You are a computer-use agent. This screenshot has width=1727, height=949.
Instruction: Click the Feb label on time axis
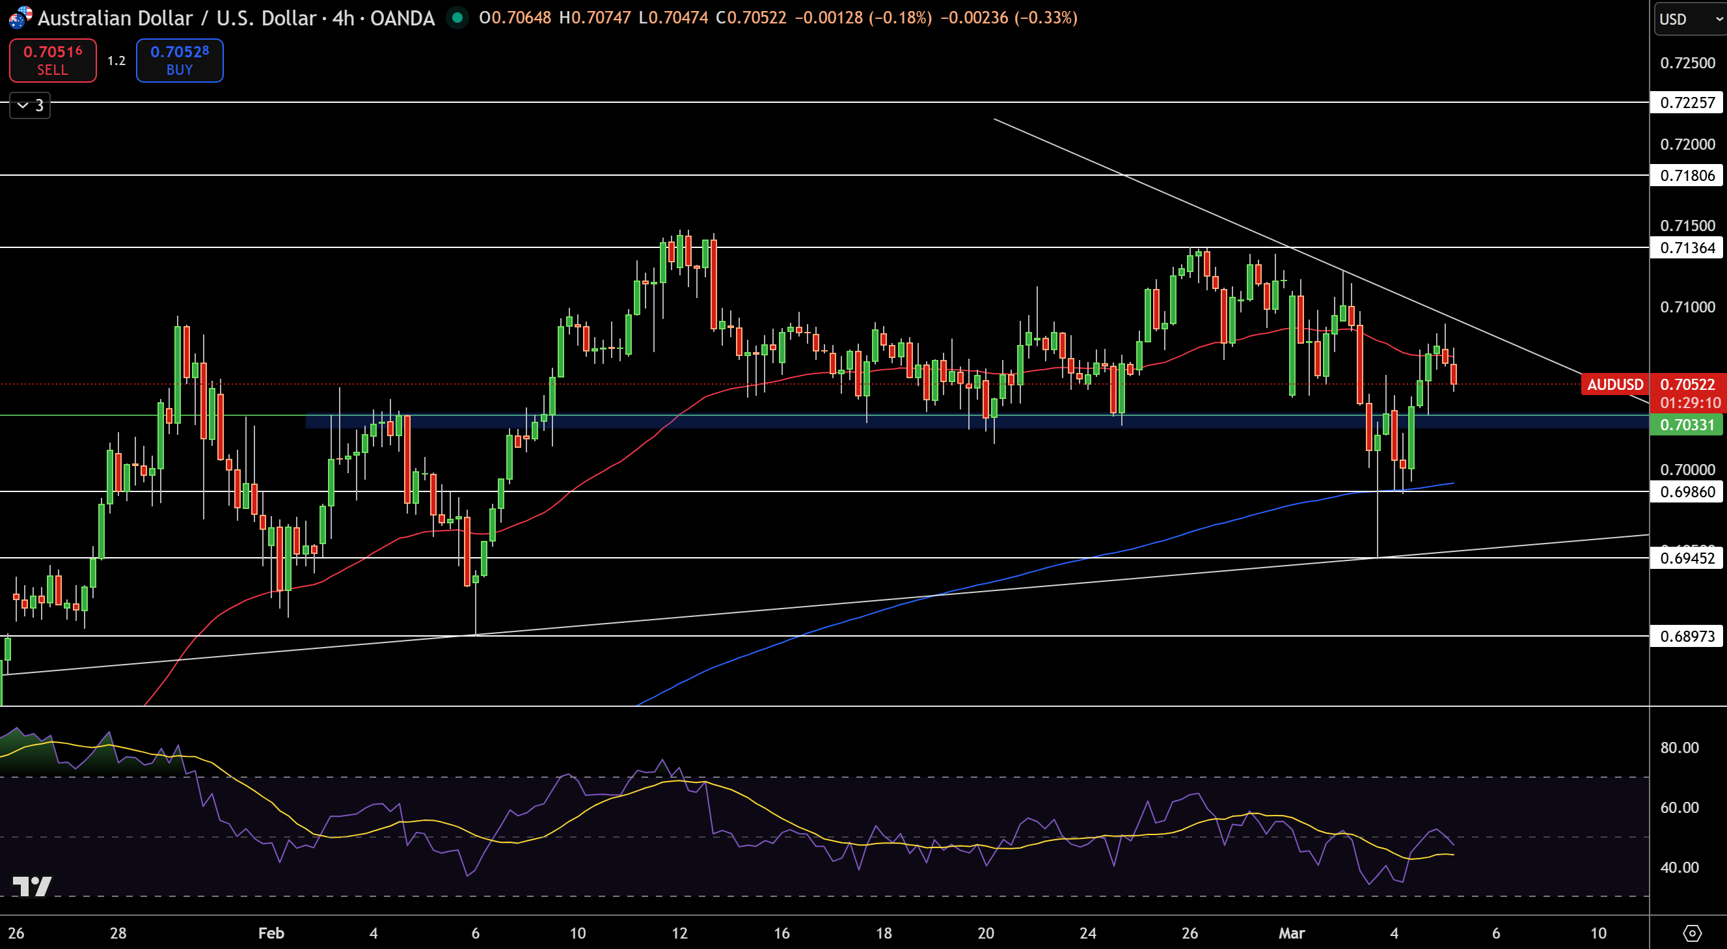tap(271, 933)
